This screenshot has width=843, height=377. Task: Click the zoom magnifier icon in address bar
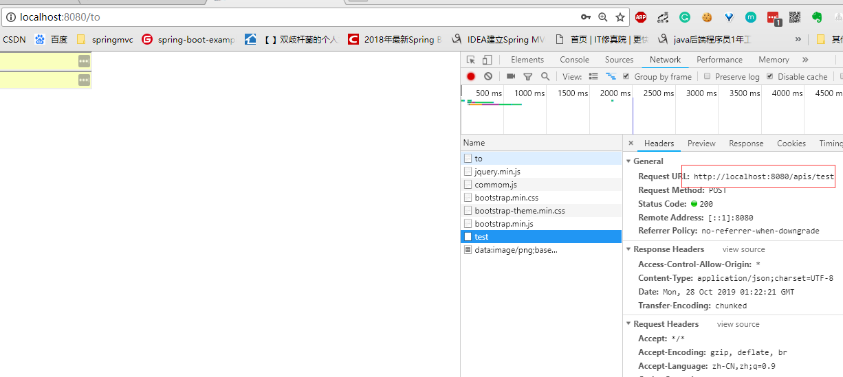603,17
